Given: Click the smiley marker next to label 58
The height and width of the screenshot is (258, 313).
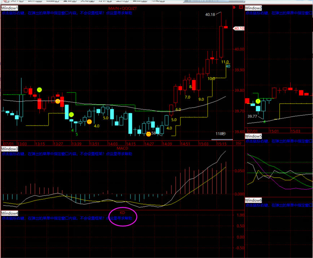Looking at the screenshot, I should [149, 134].
